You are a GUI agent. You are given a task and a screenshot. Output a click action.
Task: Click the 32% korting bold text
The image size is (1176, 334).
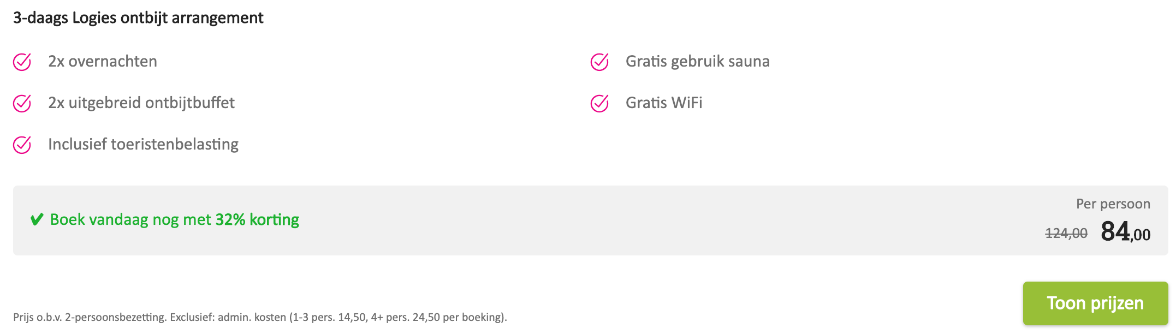coord(257,219)
